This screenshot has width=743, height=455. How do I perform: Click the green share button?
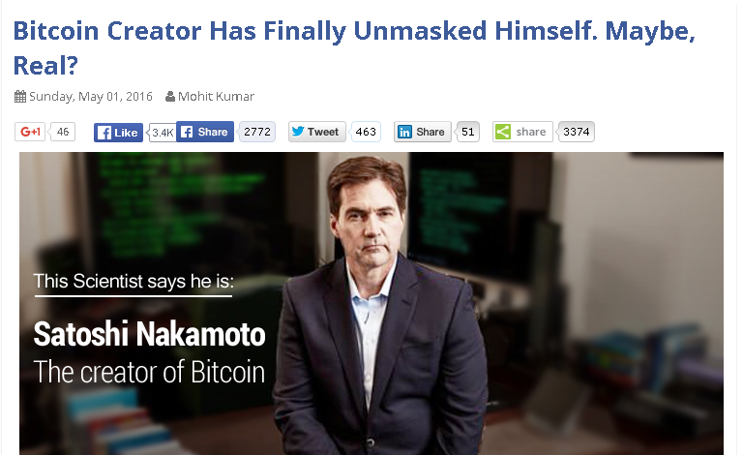(x=522, y=132)
